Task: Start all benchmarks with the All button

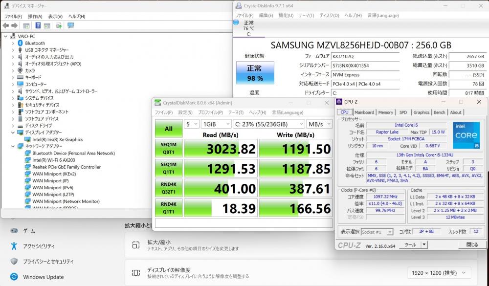Action: coord(169,129)
